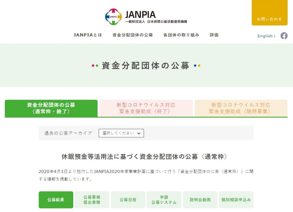Switch to 緊急支援助成〈終了〉 tab
293x212 pixels.
[146, 108]
